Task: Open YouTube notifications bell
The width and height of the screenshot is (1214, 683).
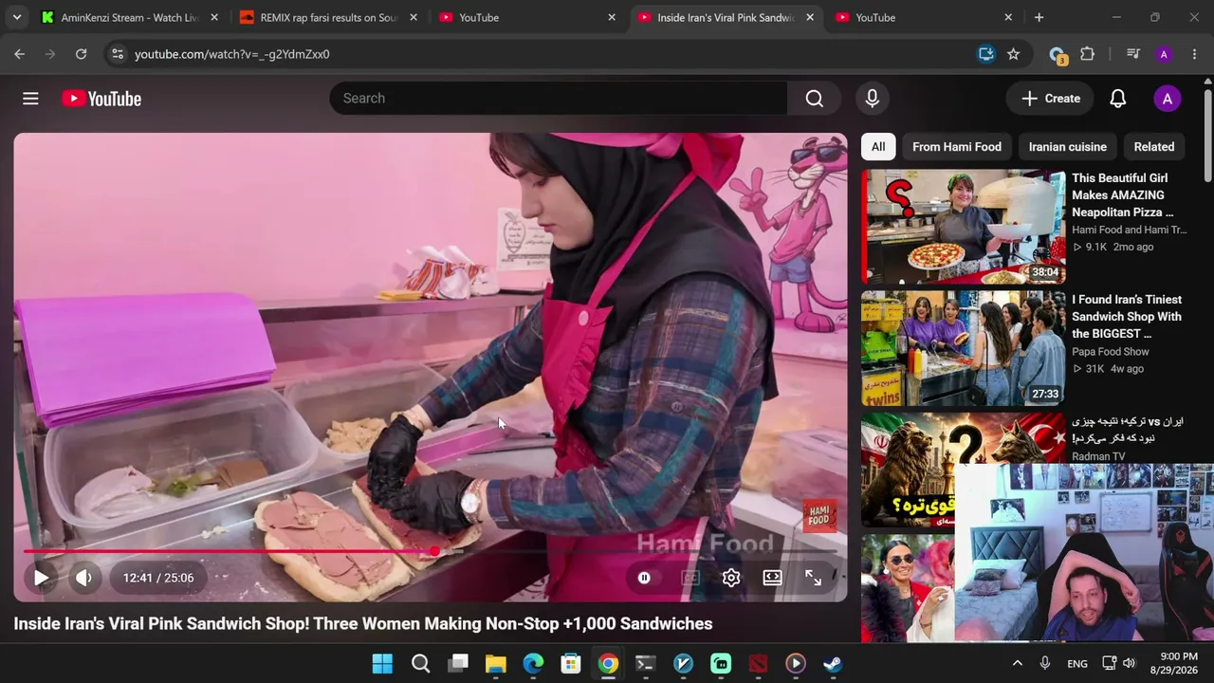Action: pos(1118,99)
